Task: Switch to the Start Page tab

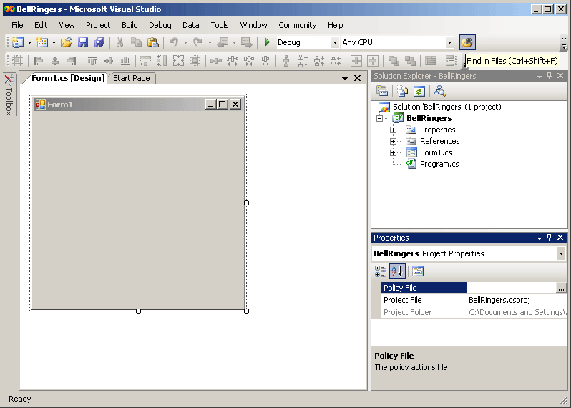Action: pyautogui.click(x=132, y=78)
